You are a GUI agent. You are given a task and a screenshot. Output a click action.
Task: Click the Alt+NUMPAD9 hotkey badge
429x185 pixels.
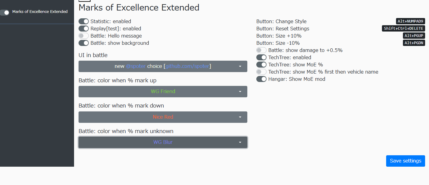coord(410,21)
